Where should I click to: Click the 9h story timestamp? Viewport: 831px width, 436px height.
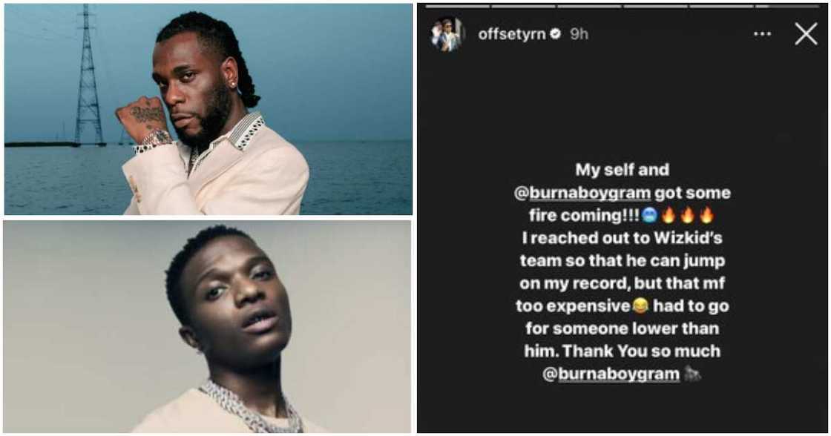pyautogui.click(x=579, y=34)
